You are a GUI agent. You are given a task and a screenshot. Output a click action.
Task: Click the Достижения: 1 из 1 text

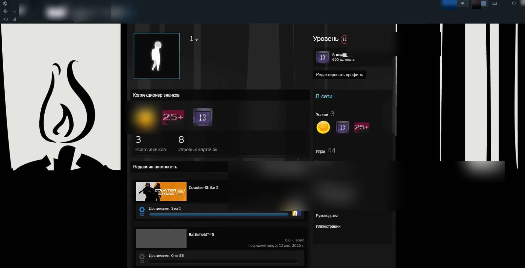coord(165,209)
